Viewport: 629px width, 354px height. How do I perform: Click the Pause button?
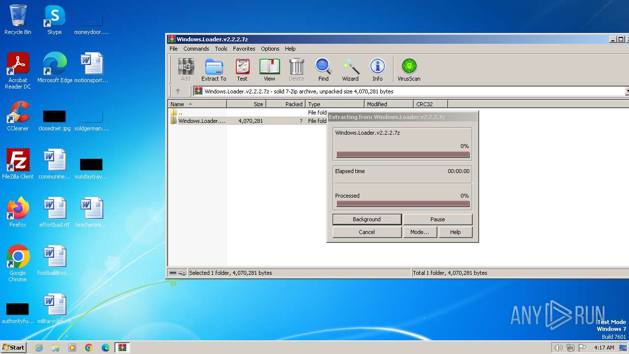(x=438, y=219)
